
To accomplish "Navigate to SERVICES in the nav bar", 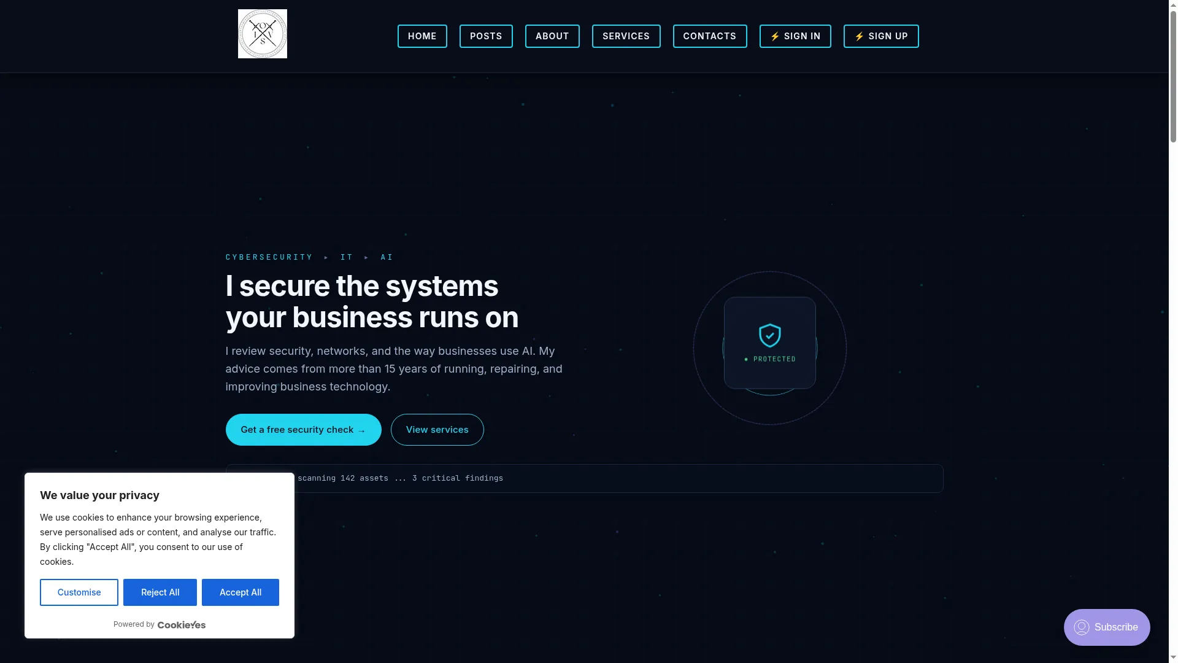I will [x=626, y=36].
